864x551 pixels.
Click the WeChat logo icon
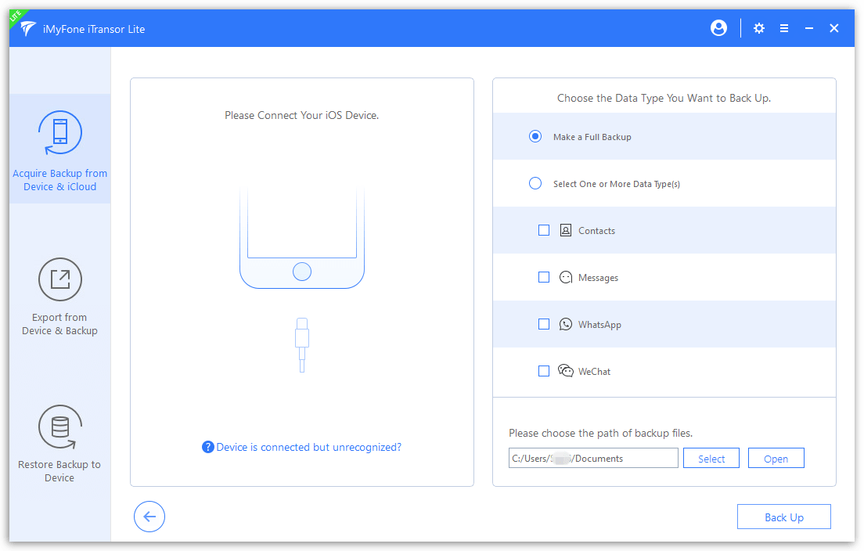click(566, 371)
